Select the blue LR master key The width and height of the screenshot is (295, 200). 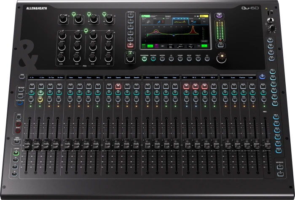click(x=262, y=76)
